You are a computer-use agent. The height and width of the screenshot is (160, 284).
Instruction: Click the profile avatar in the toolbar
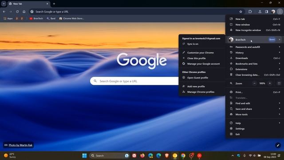273,12
